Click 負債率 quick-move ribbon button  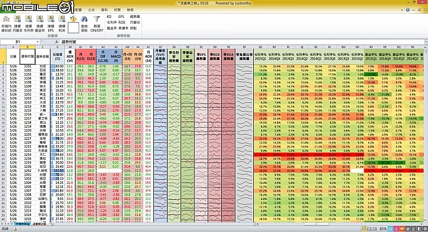[x=123, y=28]
